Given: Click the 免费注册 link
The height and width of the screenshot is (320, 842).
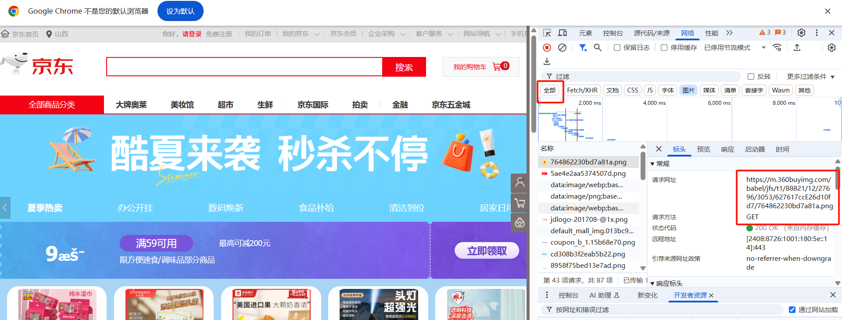Looking at the screenshot, I should [x=219, y=34].
